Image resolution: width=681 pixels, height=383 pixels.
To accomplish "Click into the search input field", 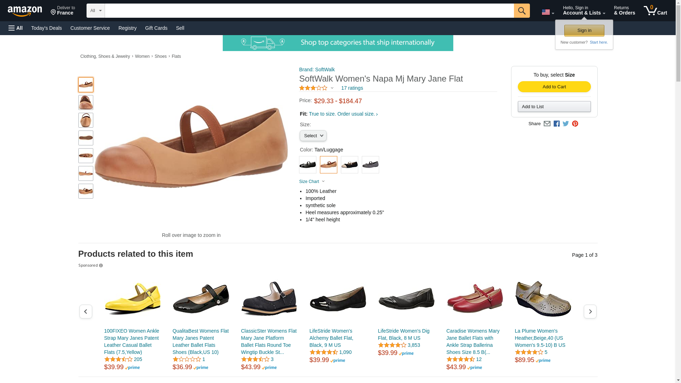I will pos(309,11).
